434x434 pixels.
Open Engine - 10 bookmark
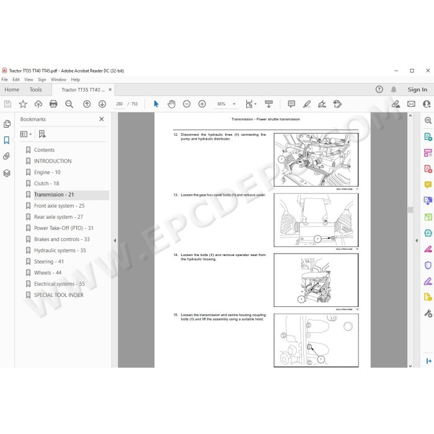[x=47, y=172]
